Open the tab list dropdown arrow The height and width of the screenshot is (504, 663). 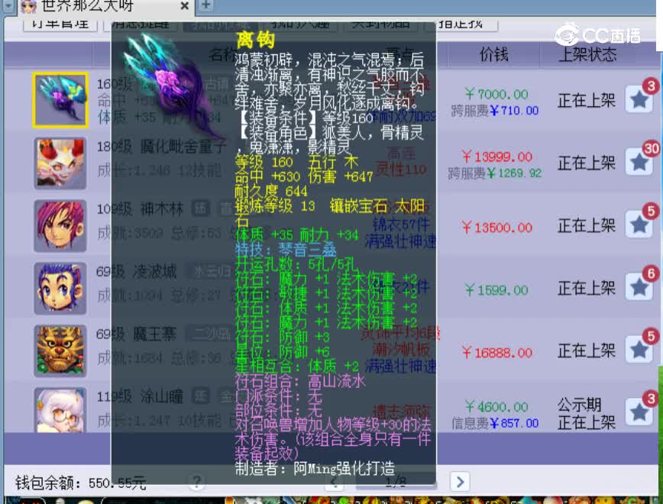coord(8,6)
